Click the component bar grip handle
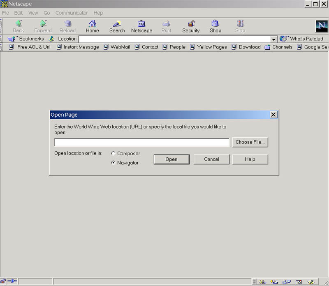The width and height of the screenshot is (329, 286). tap(254, 282)
